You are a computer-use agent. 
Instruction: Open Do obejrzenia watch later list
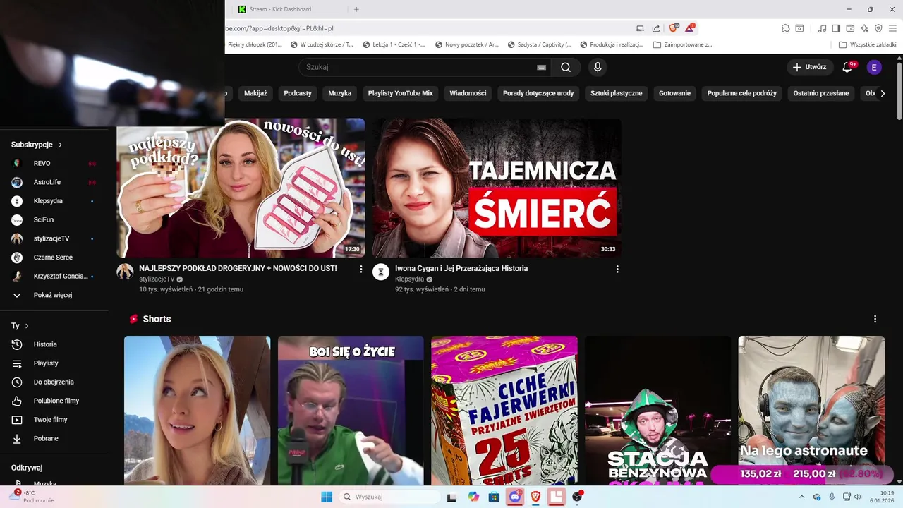click(x=54, y=382)
